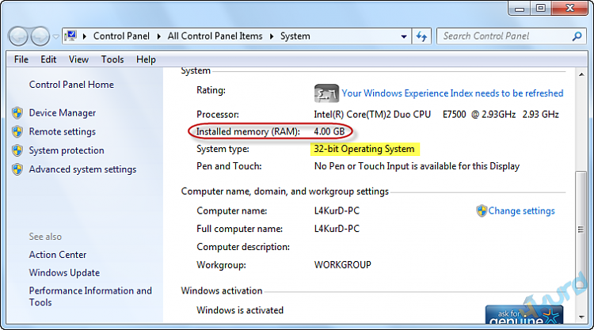
Task: Close the System window
Action: point(570,9)
